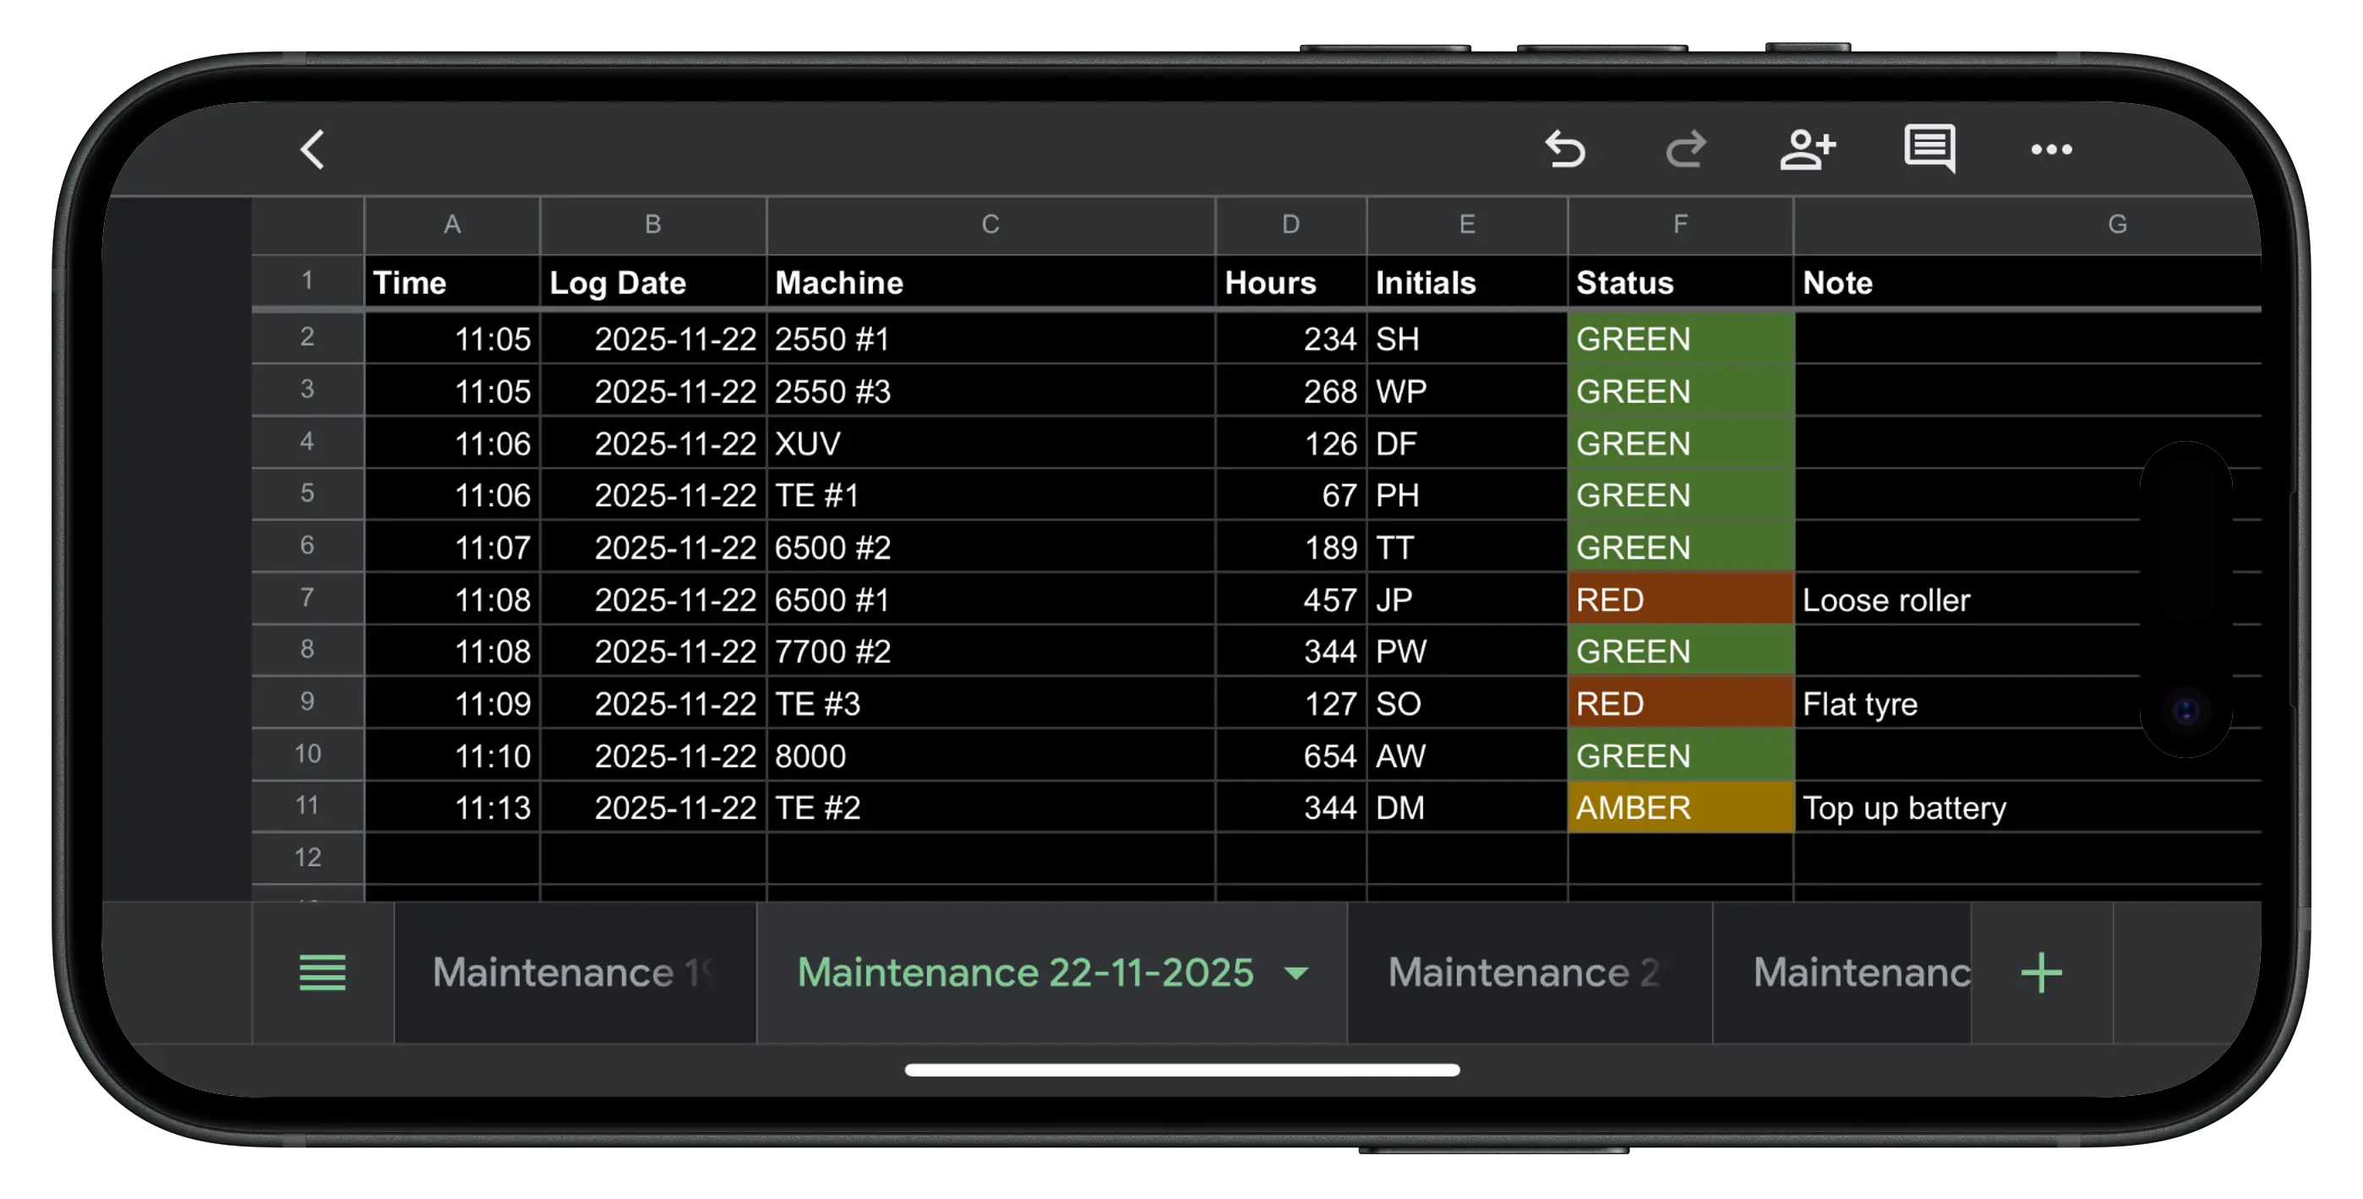Tap the back arrow icon
Screen dimensions: 2363x1199
pyautogui.click(x=313, y=149)
